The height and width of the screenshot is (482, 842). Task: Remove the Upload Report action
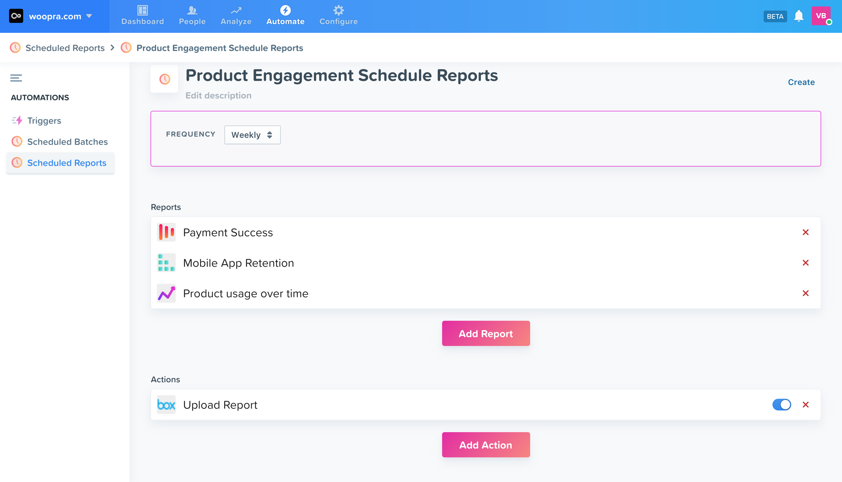pos(806,405)
